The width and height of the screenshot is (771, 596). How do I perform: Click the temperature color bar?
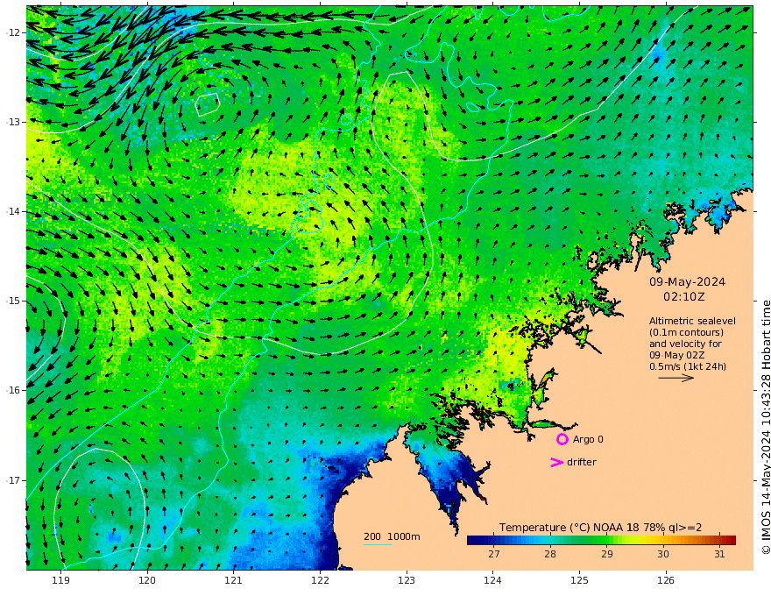coord(601,540)
